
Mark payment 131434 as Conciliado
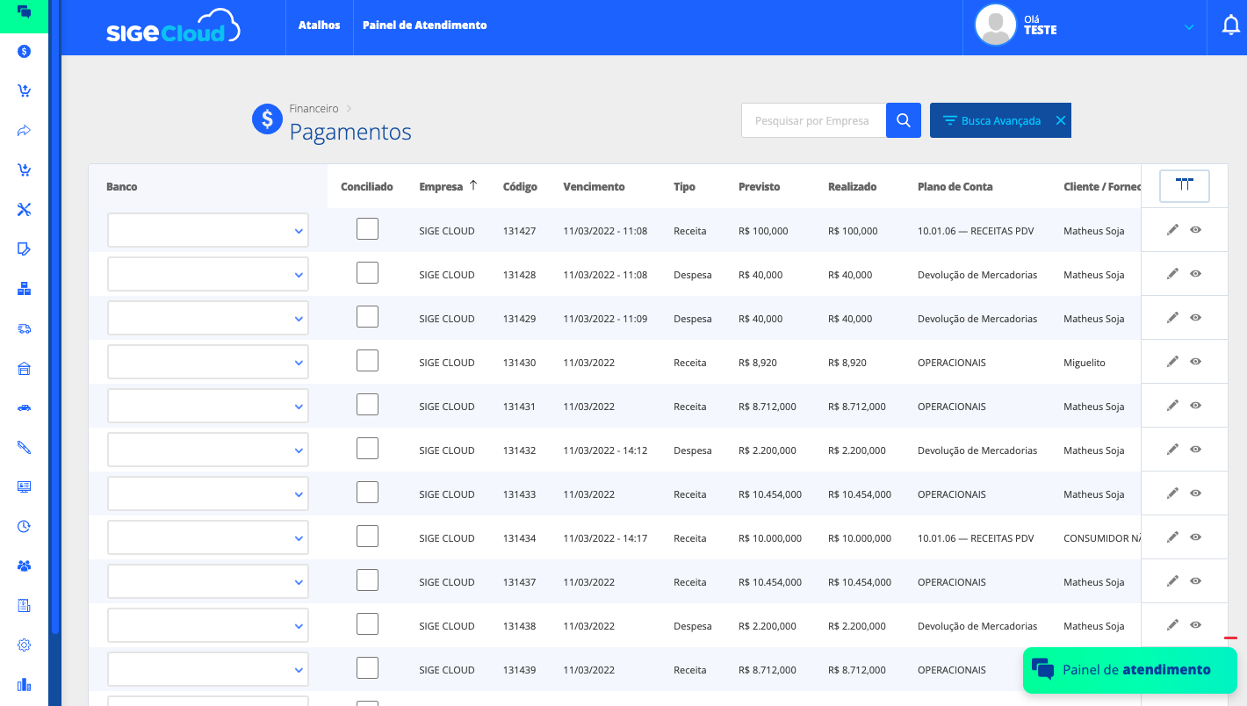pos(367,537)
